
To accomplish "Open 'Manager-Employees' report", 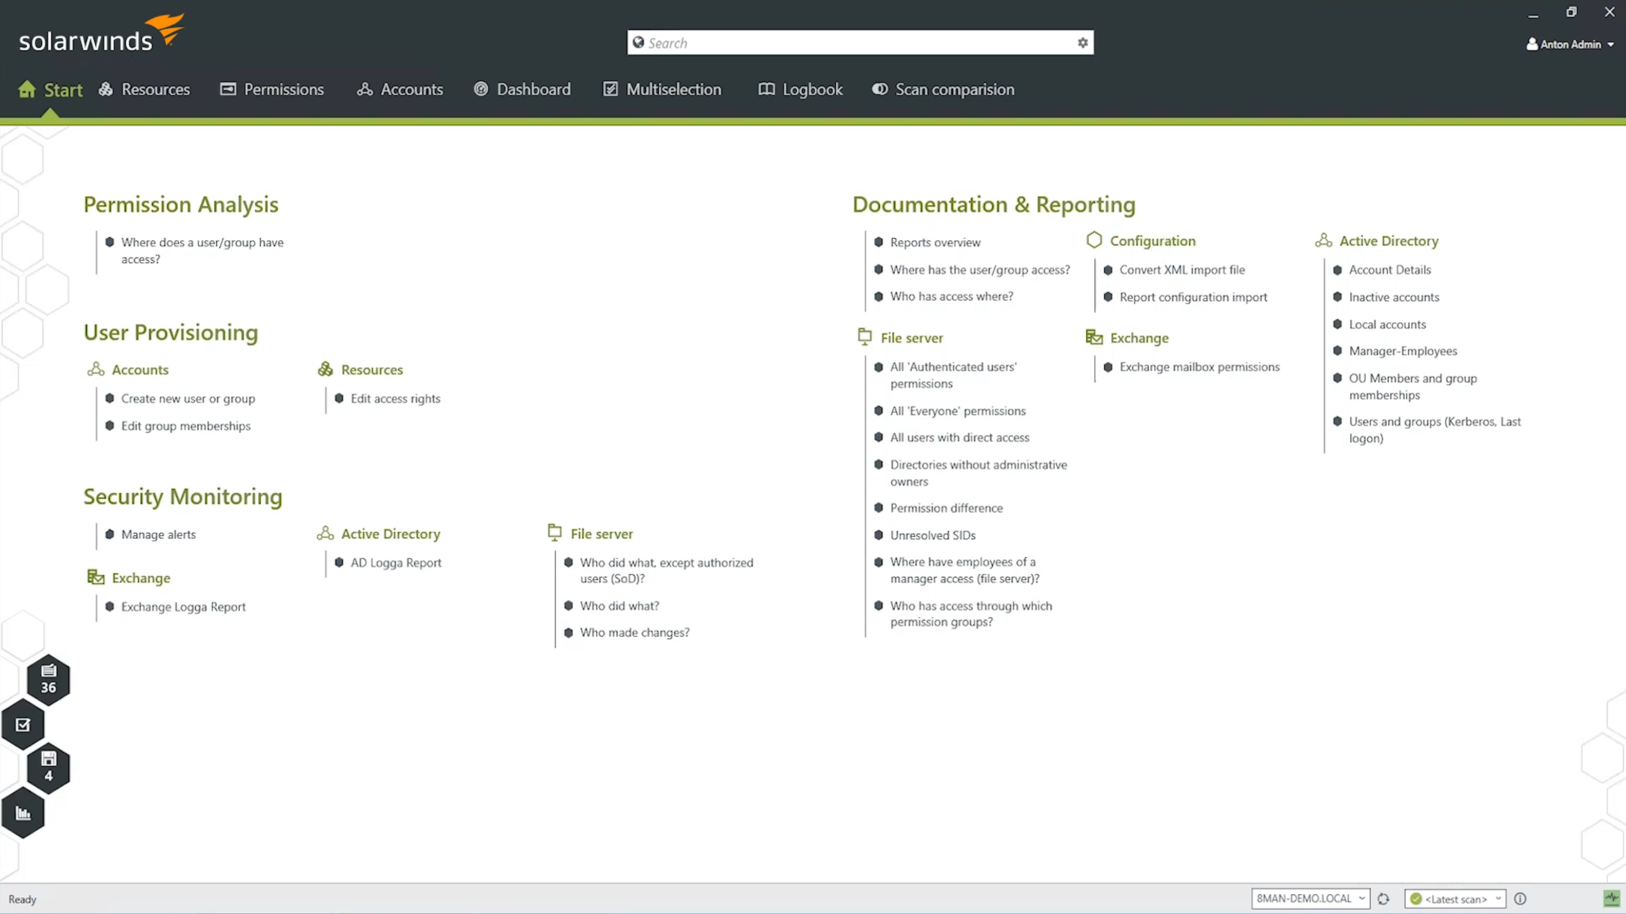I will 1402,350.
